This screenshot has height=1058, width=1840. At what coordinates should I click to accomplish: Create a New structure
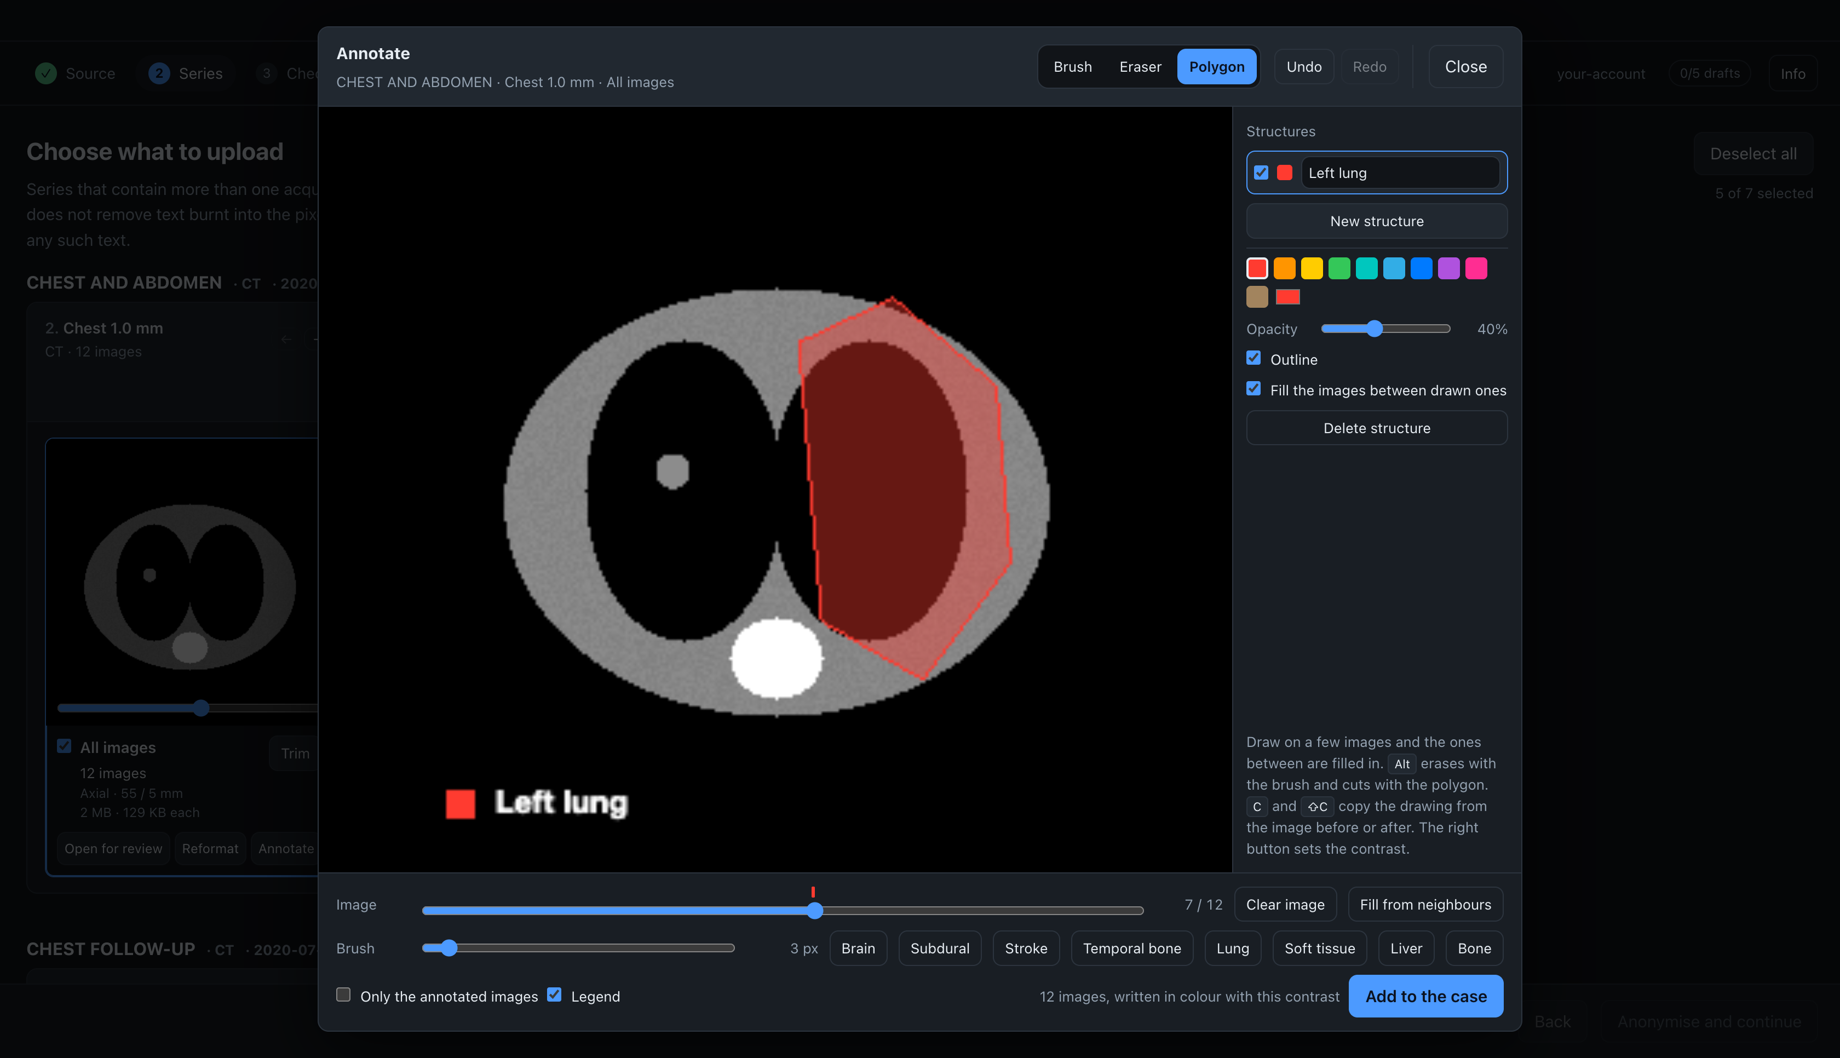1377,221
